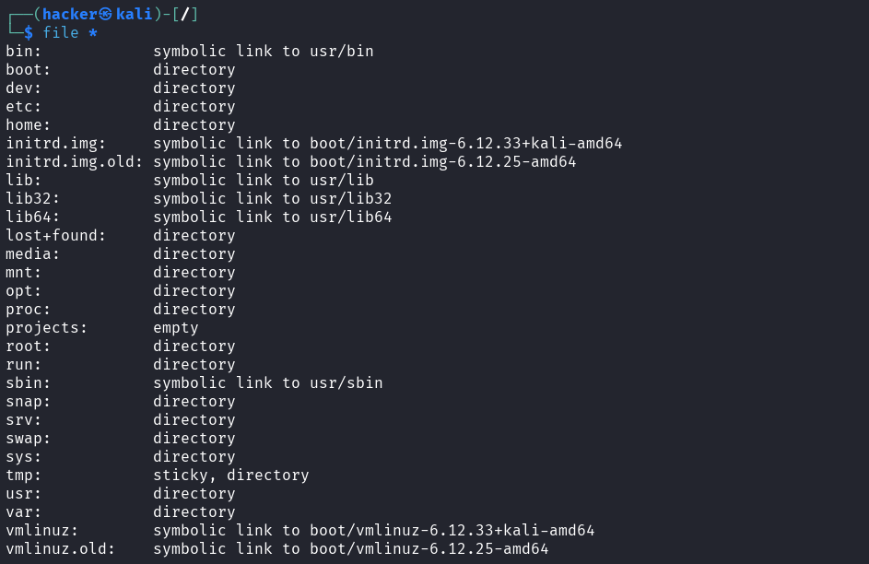869x564 pixels.
Task: Click the Kali symbol in the prompt
Action: coord(129,14)
